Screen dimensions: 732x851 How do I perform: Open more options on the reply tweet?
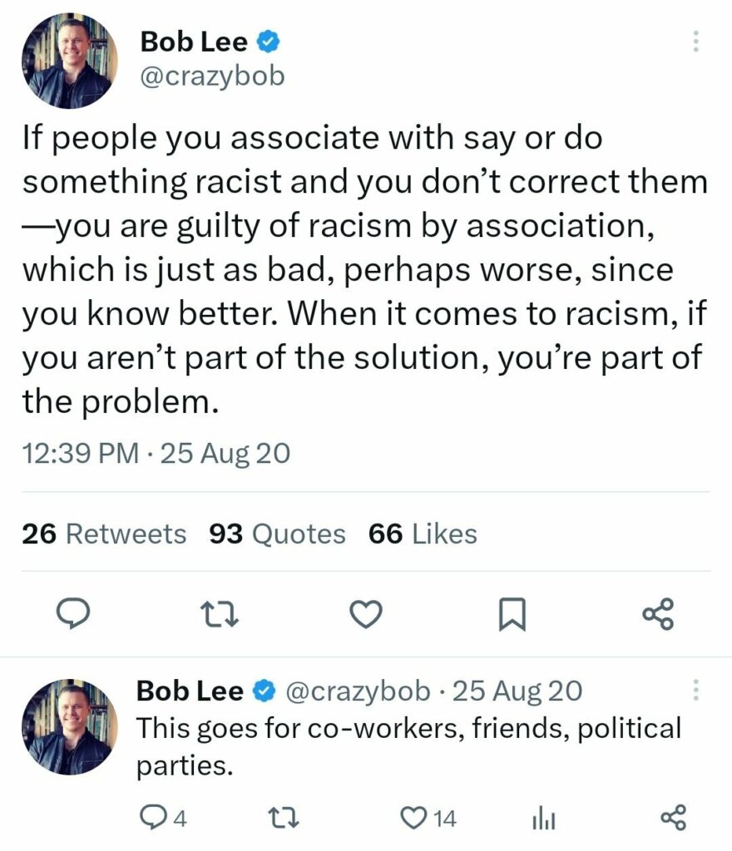[x=696, y=691]
